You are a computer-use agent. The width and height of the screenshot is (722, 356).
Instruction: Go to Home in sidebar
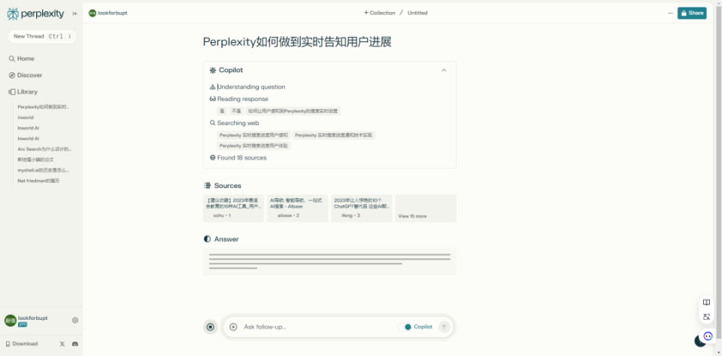tap(22, 59)
